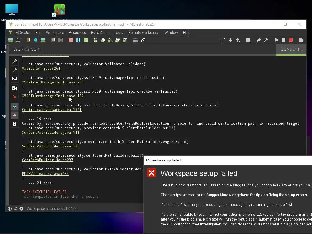Click console sidebar hammer icon
Viewport: 312px width, 234px height.
point(15,70)
